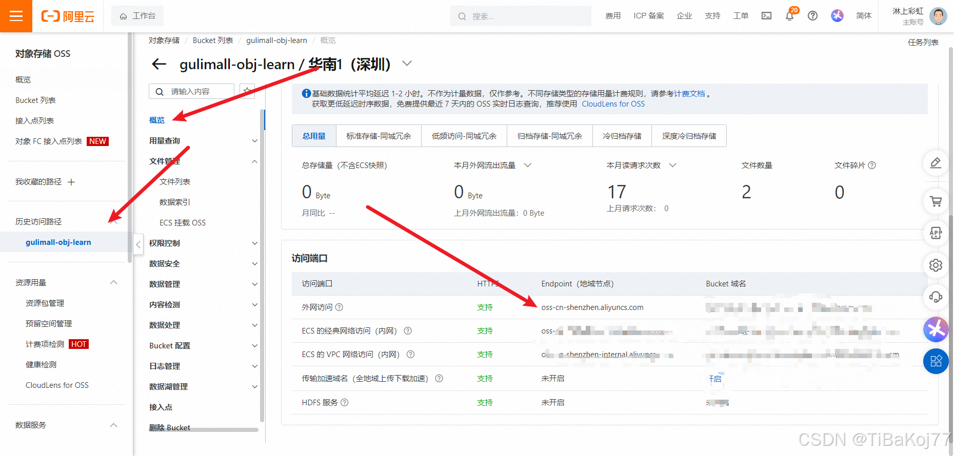
Task: Open the blue apps grid floating icon
Action: coord(936,361)
